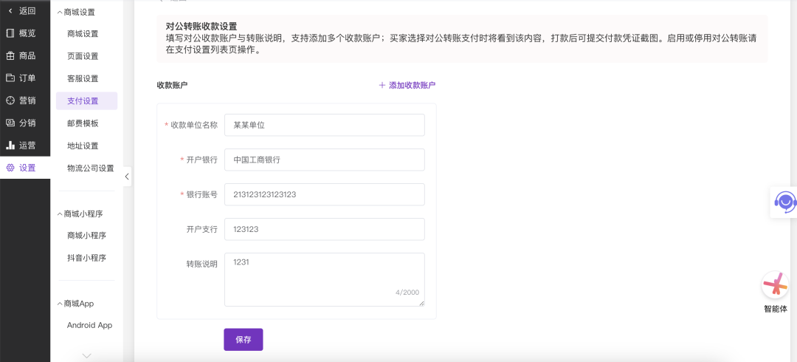
Task: Collapse the secondary sidebar with arrow handle
Action: (127, 177)
